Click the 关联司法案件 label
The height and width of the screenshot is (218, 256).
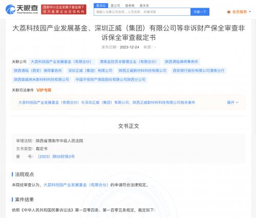click(23, 90)
